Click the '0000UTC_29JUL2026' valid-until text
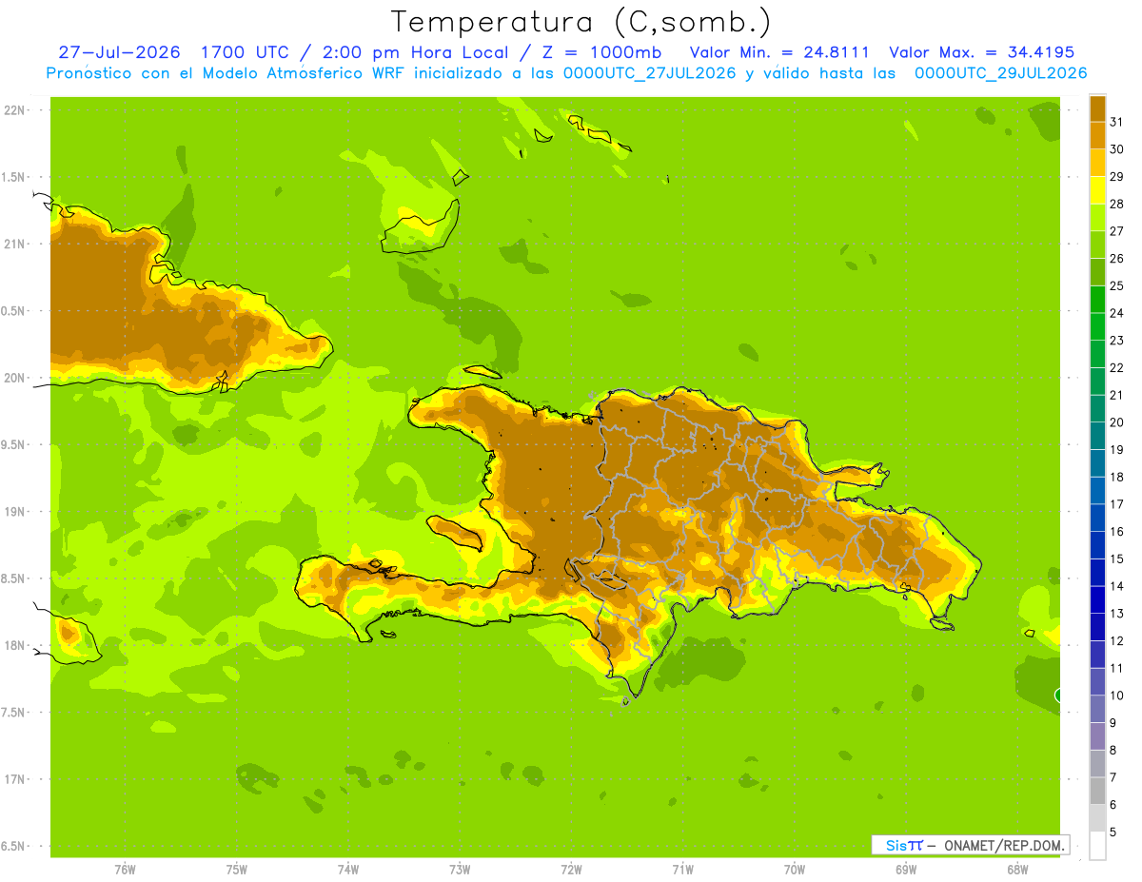This screenshot has width=1142, height=882. pyautogui.click(x=1000, y=73)
